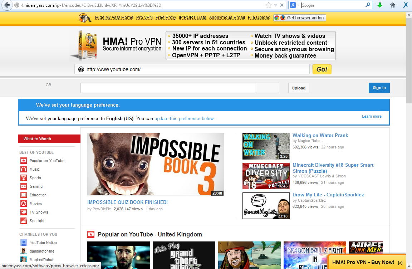Open the TV Shows icon
Viewport: 412px width, 269px height.
tap(24, 212)
